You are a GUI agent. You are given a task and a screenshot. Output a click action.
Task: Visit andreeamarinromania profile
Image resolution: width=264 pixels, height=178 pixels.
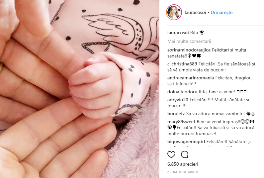point(191,78)
